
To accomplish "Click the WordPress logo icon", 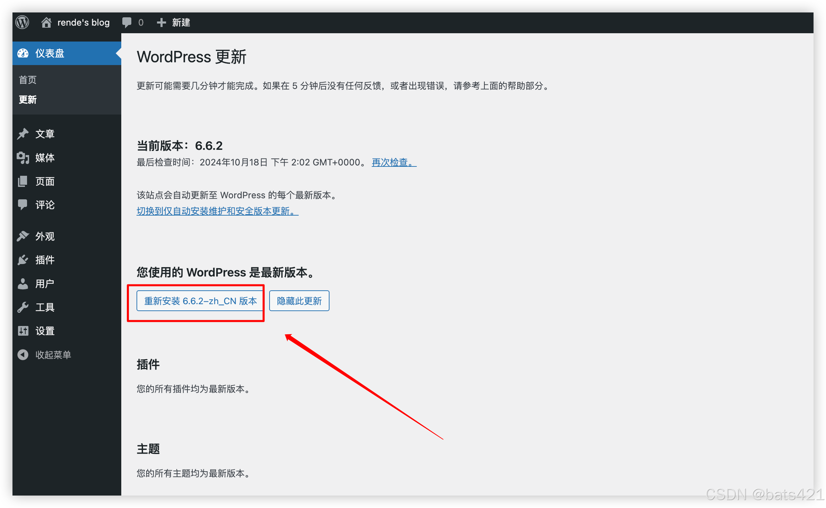I will click(x=22, y=22).
